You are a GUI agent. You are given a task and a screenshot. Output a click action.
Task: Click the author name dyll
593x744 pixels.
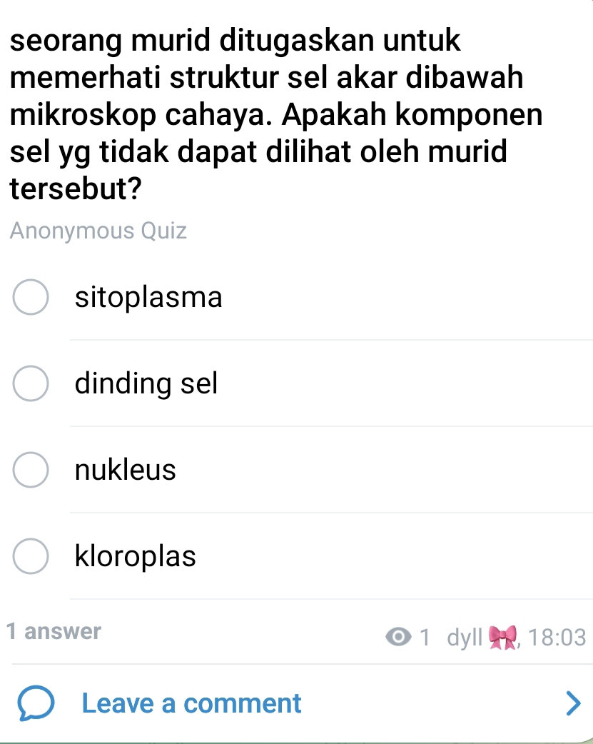(x=465, y=636)
